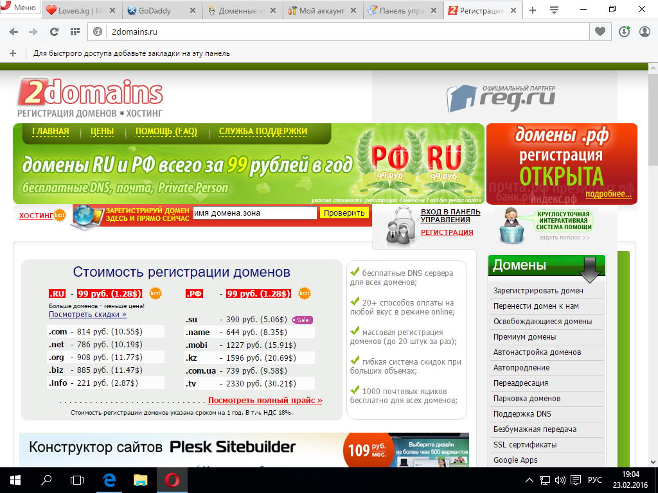Go back with the browser back arrow

tap(13, 32)
